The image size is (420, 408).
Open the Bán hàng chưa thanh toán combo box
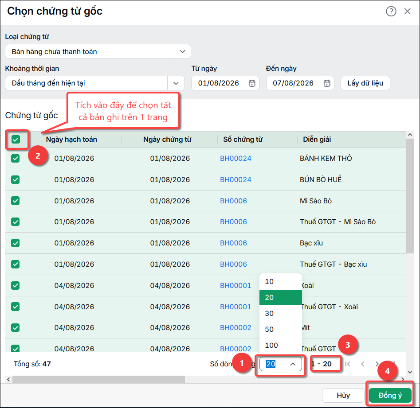click(98, 51)
